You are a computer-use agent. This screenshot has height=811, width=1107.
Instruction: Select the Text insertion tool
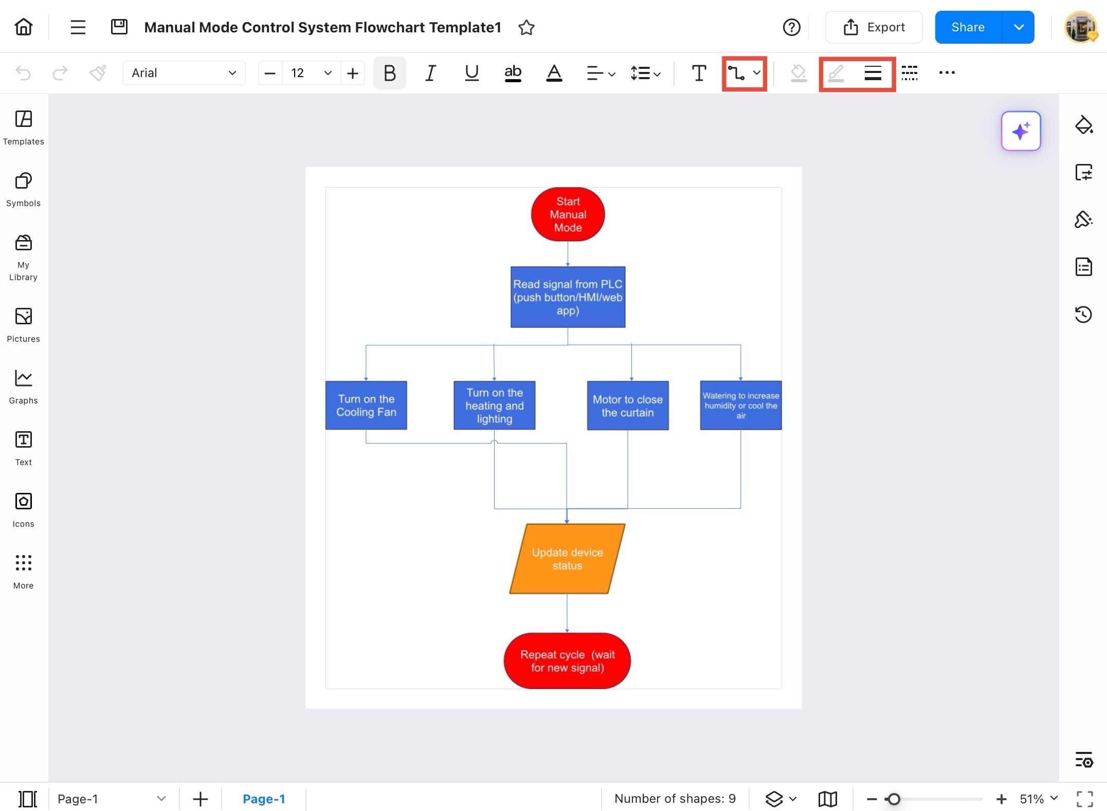tap(698, 73)
